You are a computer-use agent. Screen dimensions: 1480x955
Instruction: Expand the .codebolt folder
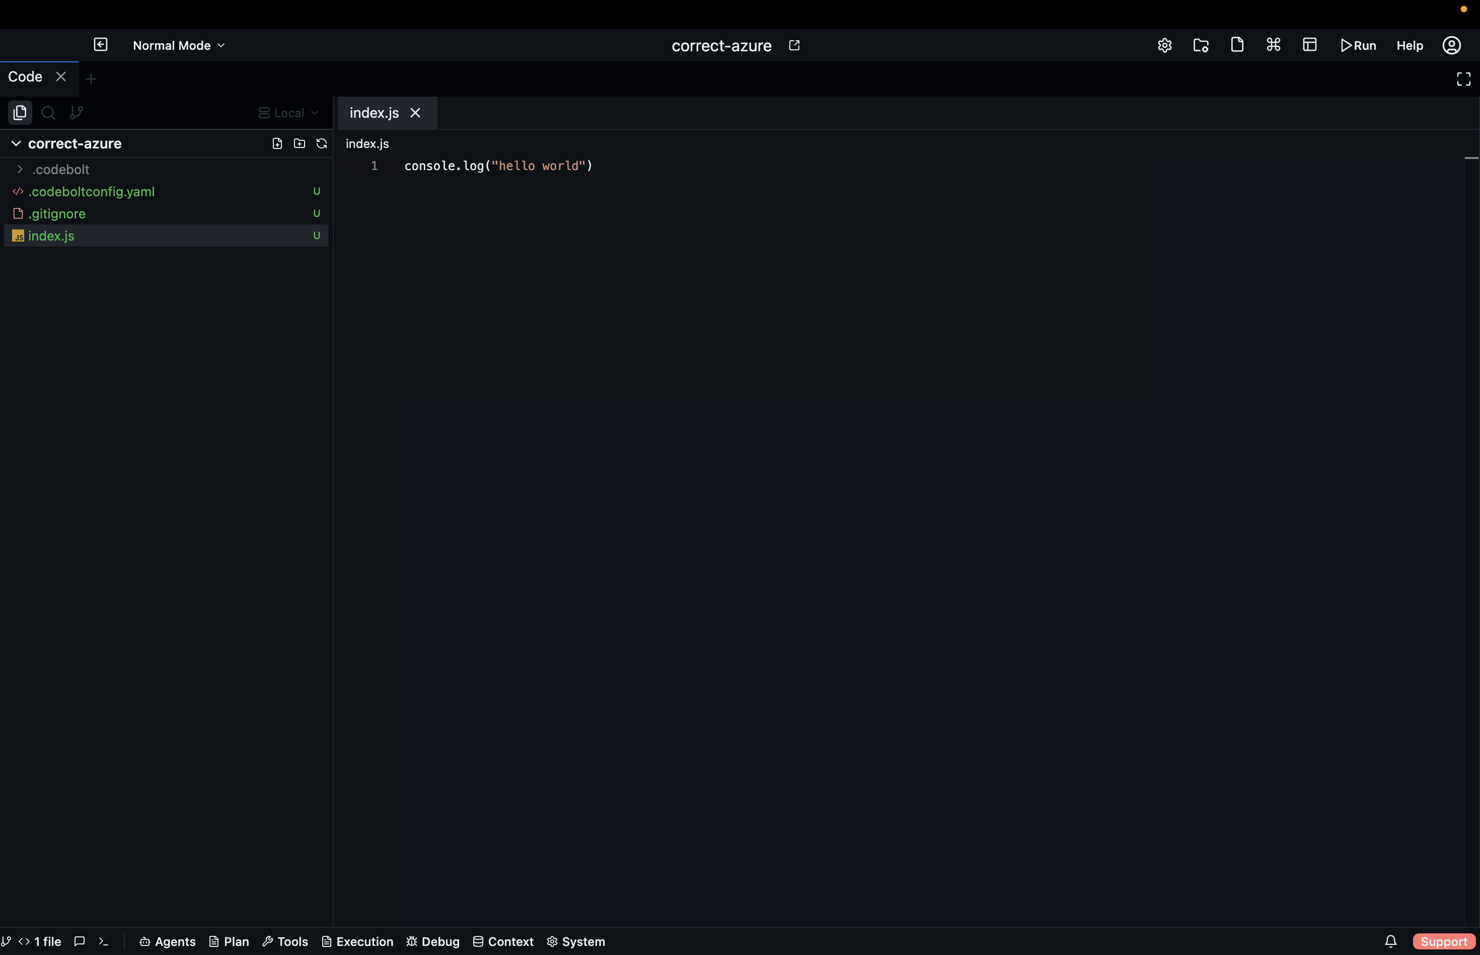click(21, 169)
